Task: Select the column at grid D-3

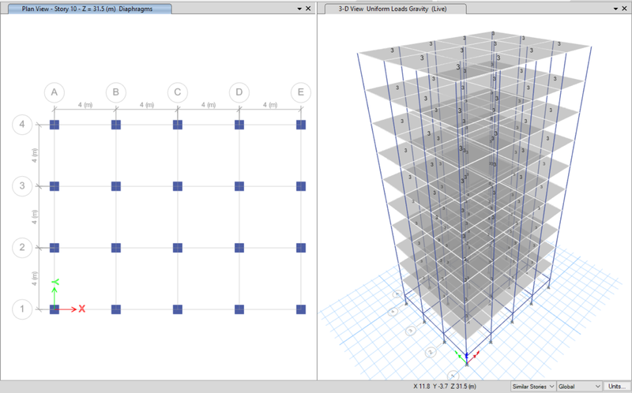Action: [x=239, y=186]
